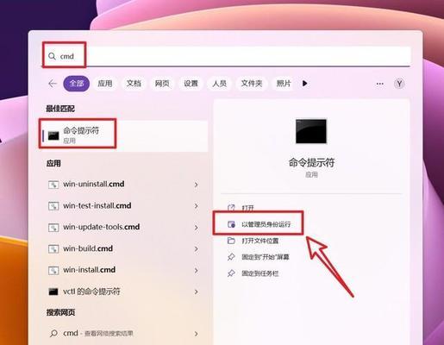Expand win-uninstall.cmd chevron
Image resolution: width=444 pixels, height=345 pixels.
point(197,185)
